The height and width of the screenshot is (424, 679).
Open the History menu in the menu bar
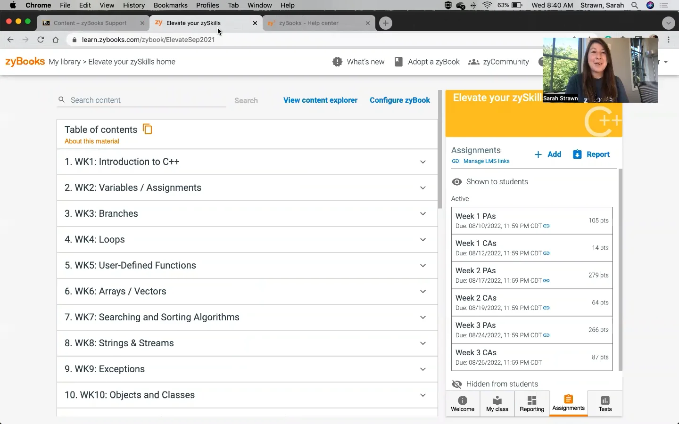134,5
